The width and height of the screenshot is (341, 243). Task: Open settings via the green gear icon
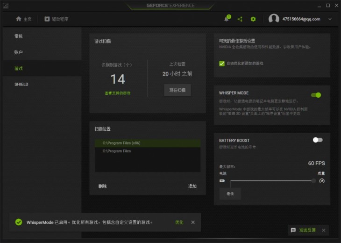coord(253,19)
